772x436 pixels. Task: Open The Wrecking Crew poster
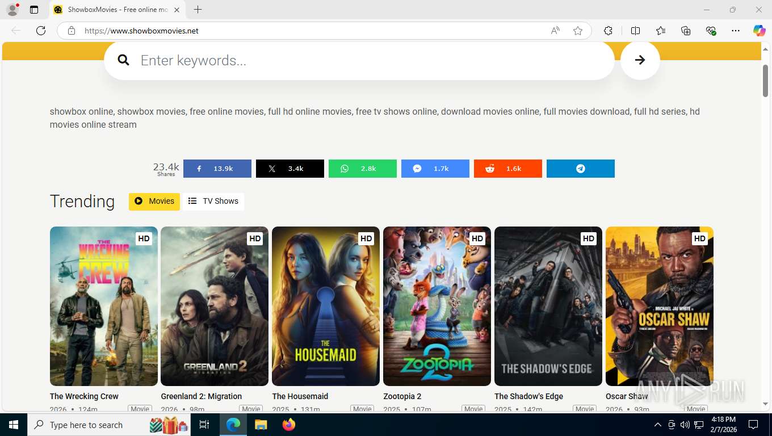[104, 307]
